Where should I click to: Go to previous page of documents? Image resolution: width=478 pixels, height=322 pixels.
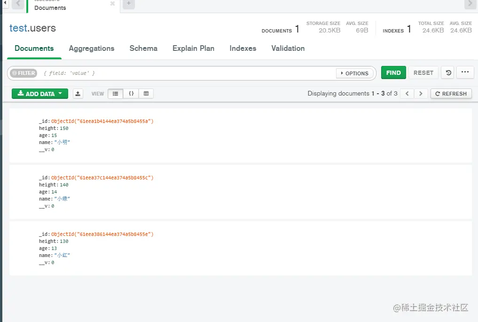tap(407, 94)
